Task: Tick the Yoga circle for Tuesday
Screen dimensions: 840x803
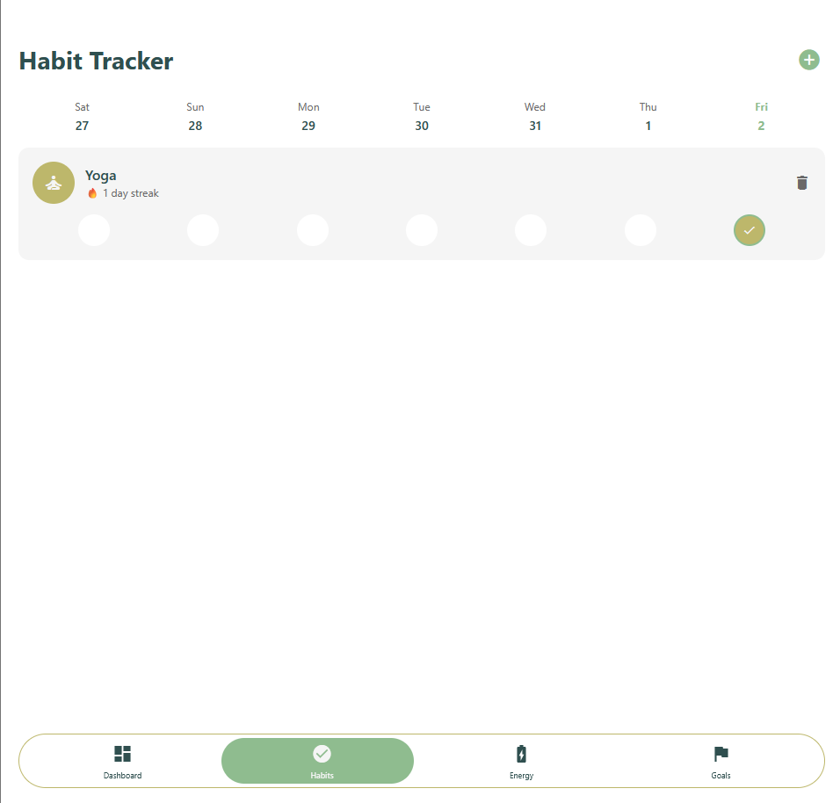Action: [422, 230]
